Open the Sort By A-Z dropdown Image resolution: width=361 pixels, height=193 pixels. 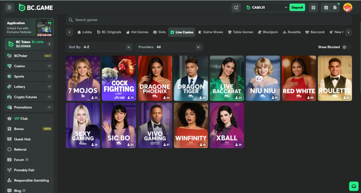click(99, 47)
